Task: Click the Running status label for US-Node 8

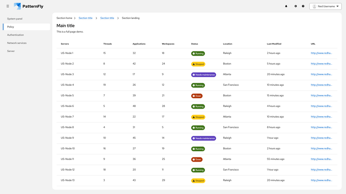Action: pos(198,128)
